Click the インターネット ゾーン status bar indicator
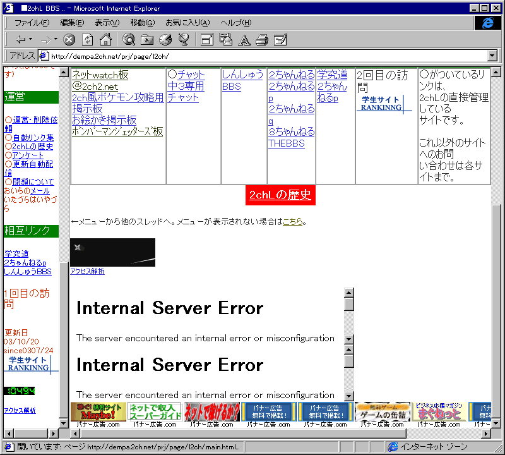This screenshot has height=455, width=505. pyautogui.click(x=429, y=447)
